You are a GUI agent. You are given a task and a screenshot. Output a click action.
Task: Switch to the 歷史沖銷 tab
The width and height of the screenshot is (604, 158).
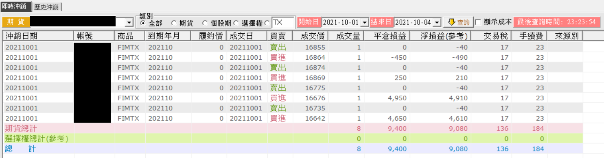[x=47, y=7]
